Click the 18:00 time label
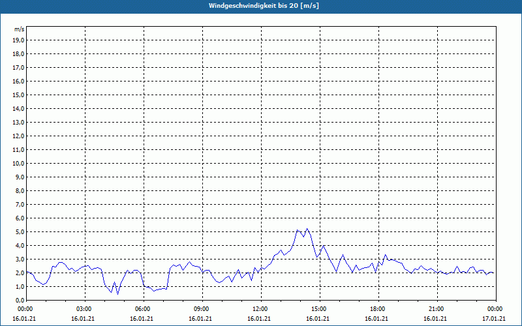This screenshot has width=522, height=326. tap(378, 309)
